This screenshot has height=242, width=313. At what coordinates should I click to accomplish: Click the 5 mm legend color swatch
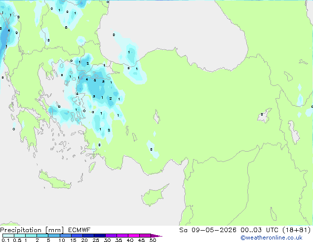pyautogui.click(x=54, y=236)
